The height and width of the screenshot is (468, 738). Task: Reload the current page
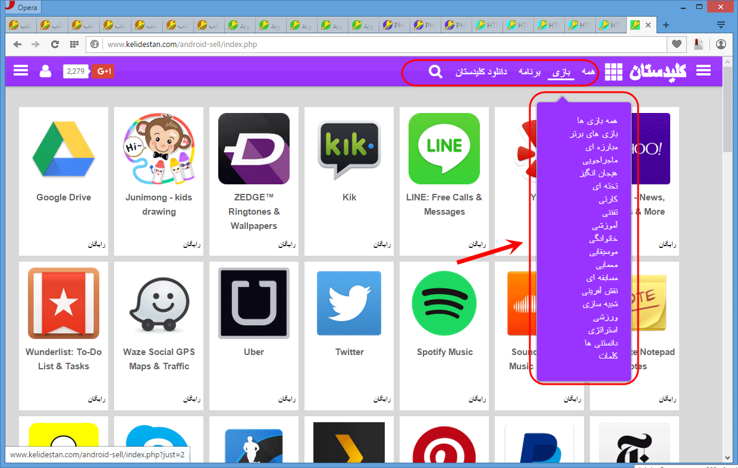[55, 44]
